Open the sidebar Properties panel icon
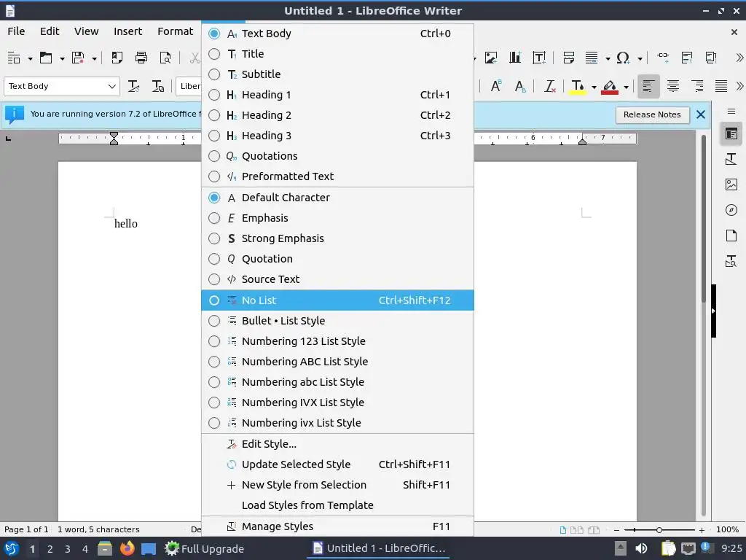 731,134
